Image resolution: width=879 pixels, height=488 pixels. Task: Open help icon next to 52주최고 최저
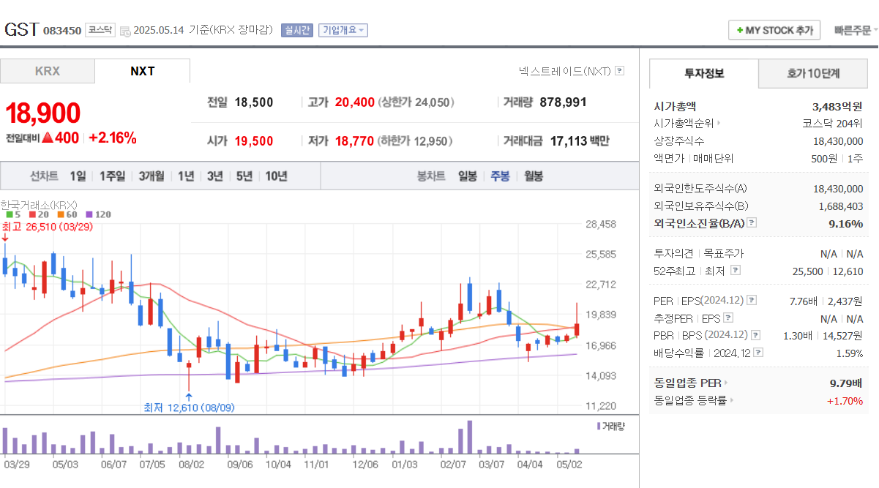coord(736,271)
